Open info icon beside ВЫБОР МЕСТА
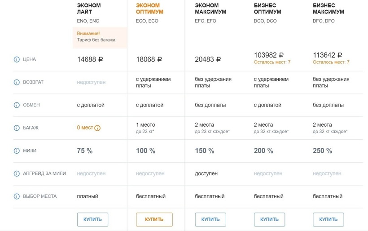 pos(17,196)
